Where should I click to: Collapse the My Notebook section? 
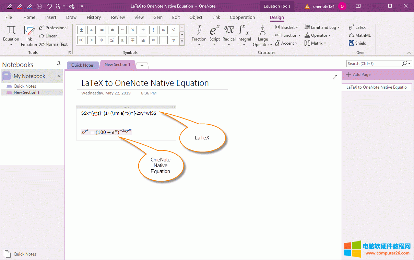click(59, 76)
